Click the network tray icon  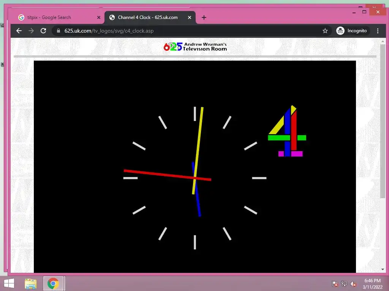pos(344,283)
